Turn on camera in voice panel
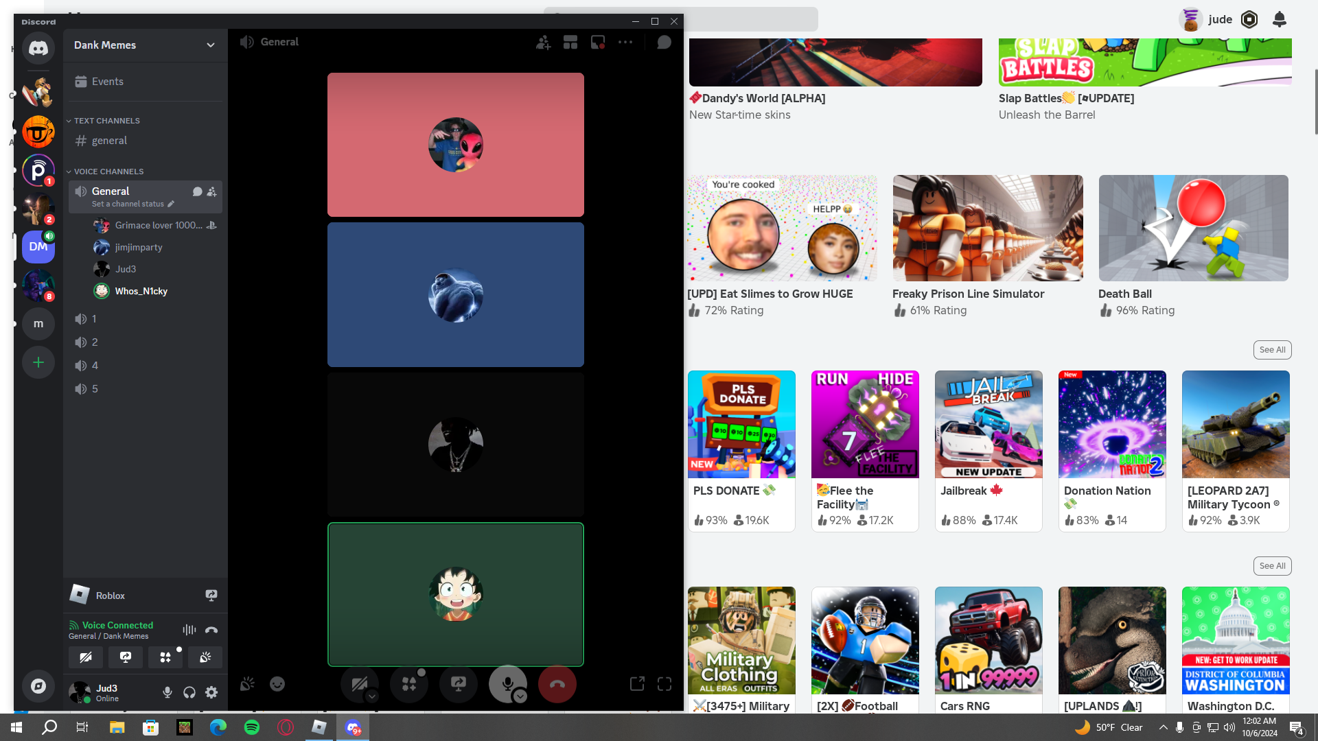 86,657
